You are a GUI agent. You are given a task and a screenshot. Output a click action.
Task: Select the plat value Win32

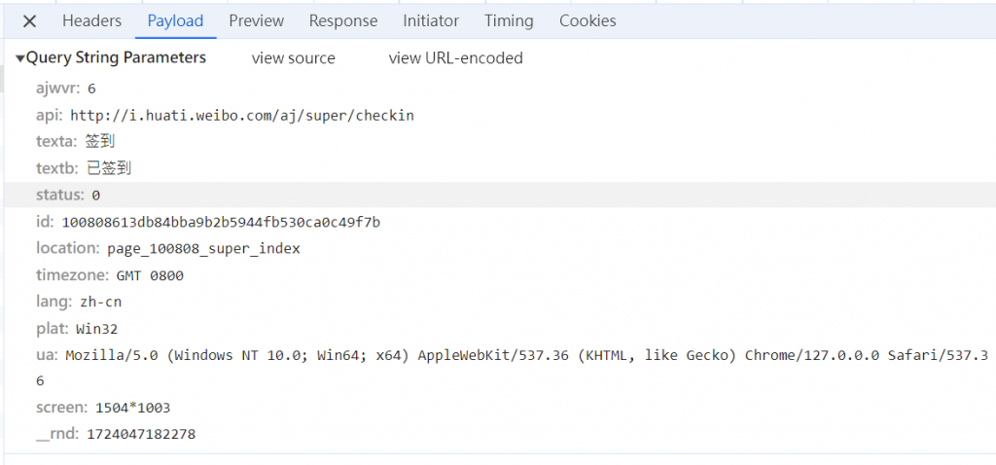click(96, 329)
